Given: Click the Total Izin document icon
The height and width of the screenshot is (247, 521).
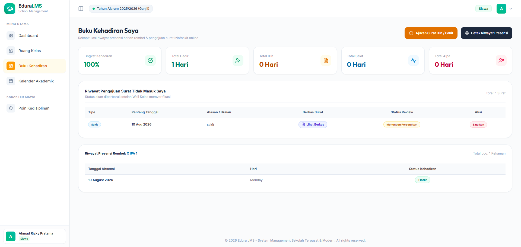Looking at the screenshot, I should pyautogui.click(x=326, y=60).
